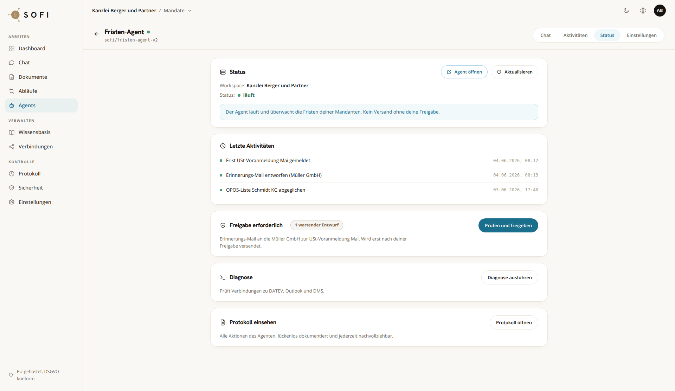Open Wissensbasis in sidebar
Image resolution: width=675 pixels, height=391 pixels.
click(x=41, y=132)
